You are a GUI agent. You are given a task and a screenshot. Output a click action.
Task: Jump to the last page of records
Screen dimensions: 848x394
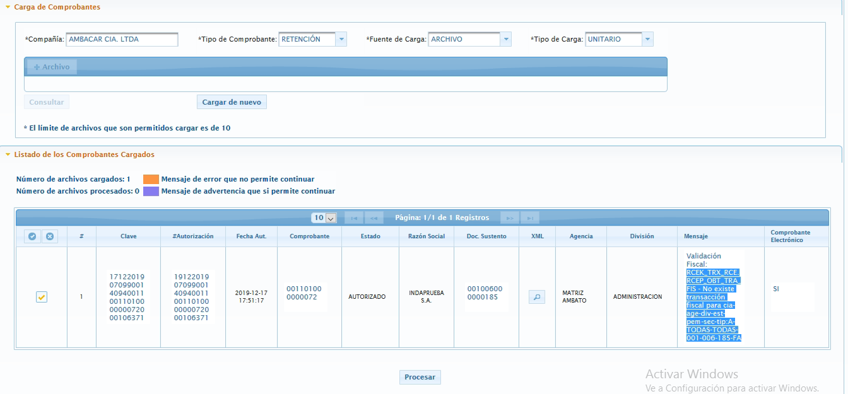pyautogui.click(x=530, y=218)
